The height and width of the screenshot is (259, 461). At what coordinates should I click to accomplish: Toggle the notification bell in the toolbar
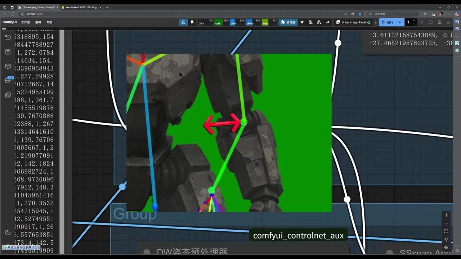310,22
